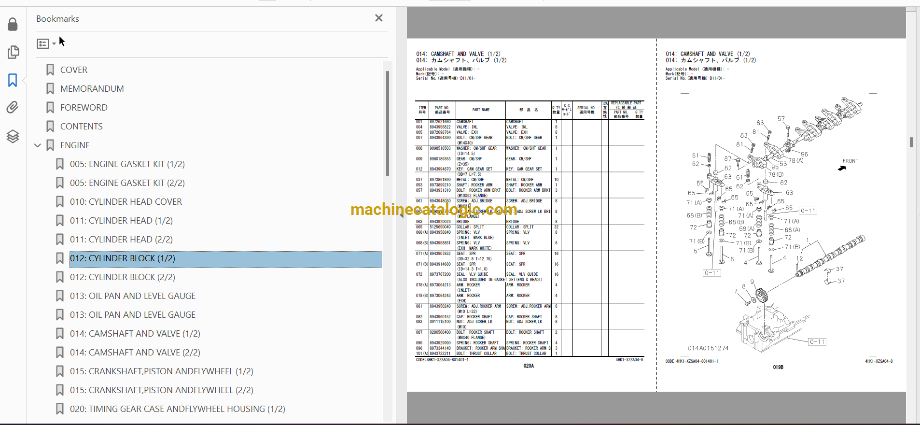Image resolution: width=920 pixels, height=425 pixels.
Task: Open second 013: OIL PAN AND LEVEL GAUGE
Action: pos(133,315)
